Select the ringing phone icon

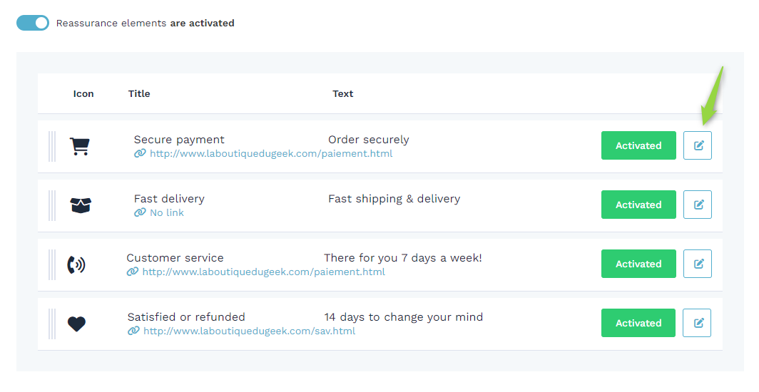tap(76, 264)
